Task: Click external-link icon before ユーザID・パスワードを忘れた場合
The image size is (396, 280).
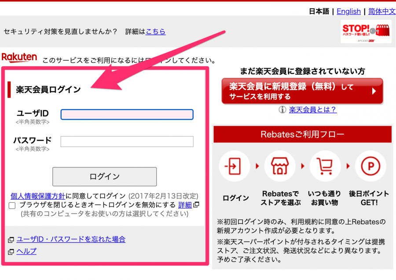Action: (11, 240)
